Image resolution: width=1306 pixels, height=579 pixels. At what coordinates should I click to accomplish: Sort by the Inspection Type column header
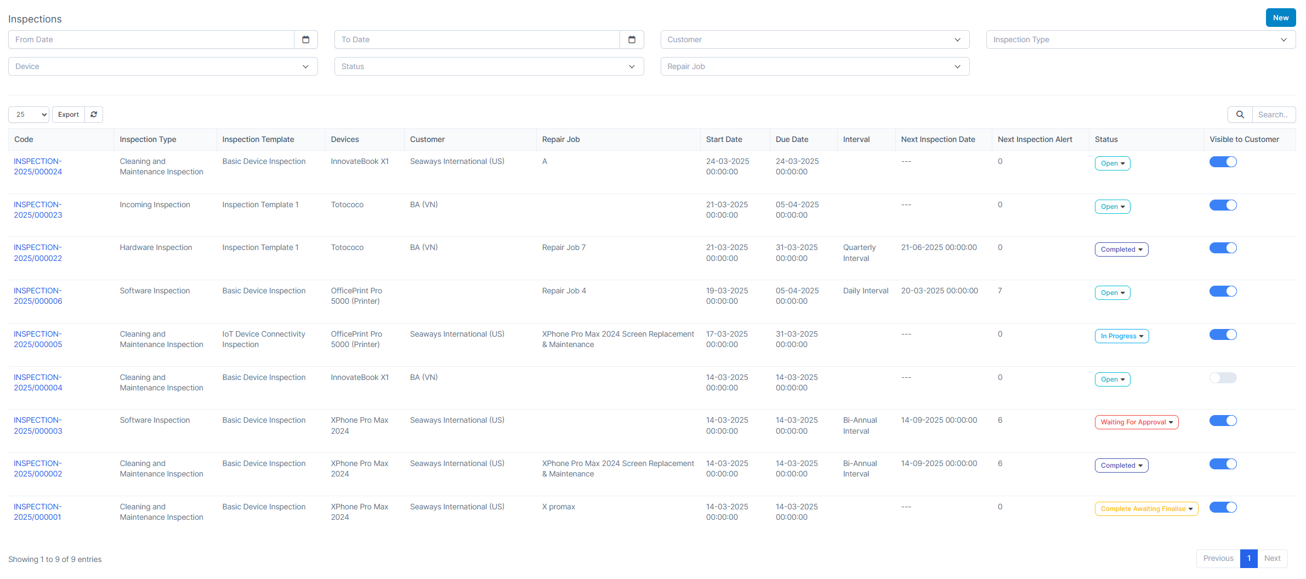[x=148, y=139]
